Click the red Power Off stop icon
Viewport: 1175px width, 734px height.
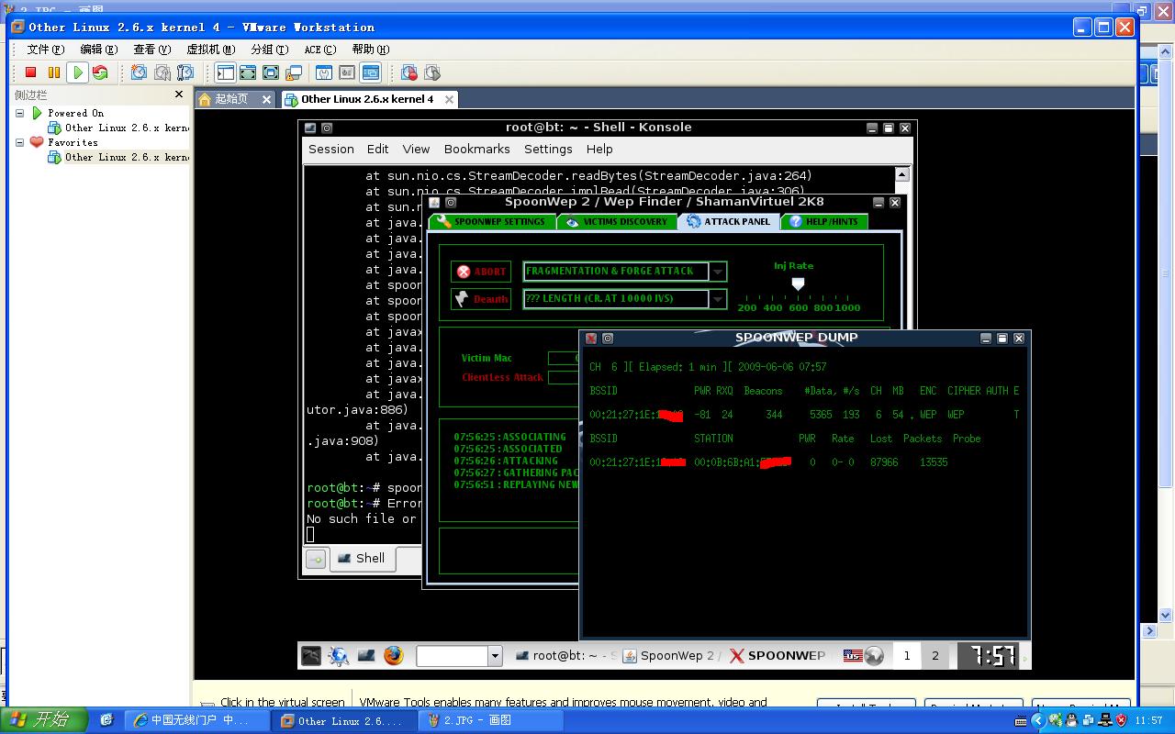(x=30, y=72)
